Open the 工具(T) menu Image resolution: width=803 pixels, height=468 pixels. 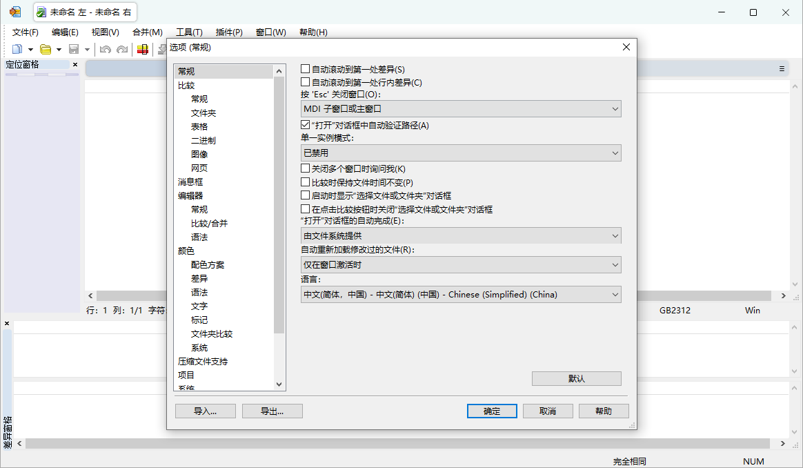pyautogui.click(x=189, y=32)
